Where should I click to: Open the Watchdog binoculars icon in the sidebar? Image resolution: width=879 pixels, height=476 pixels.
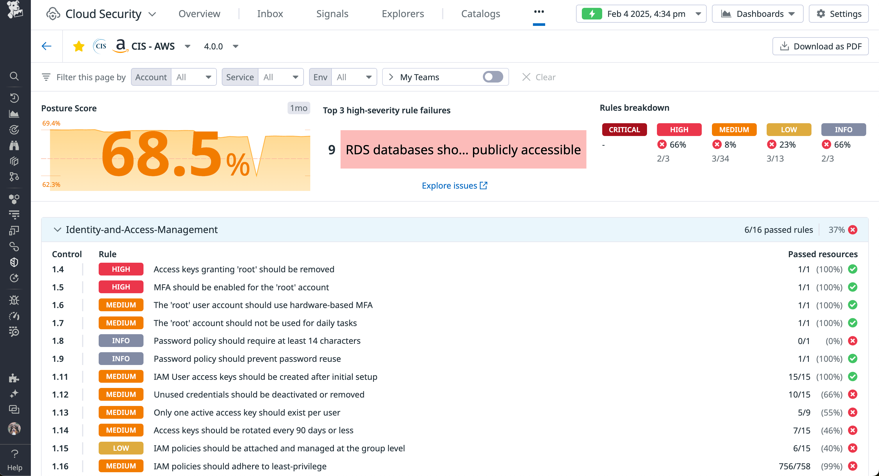point(14,145)
